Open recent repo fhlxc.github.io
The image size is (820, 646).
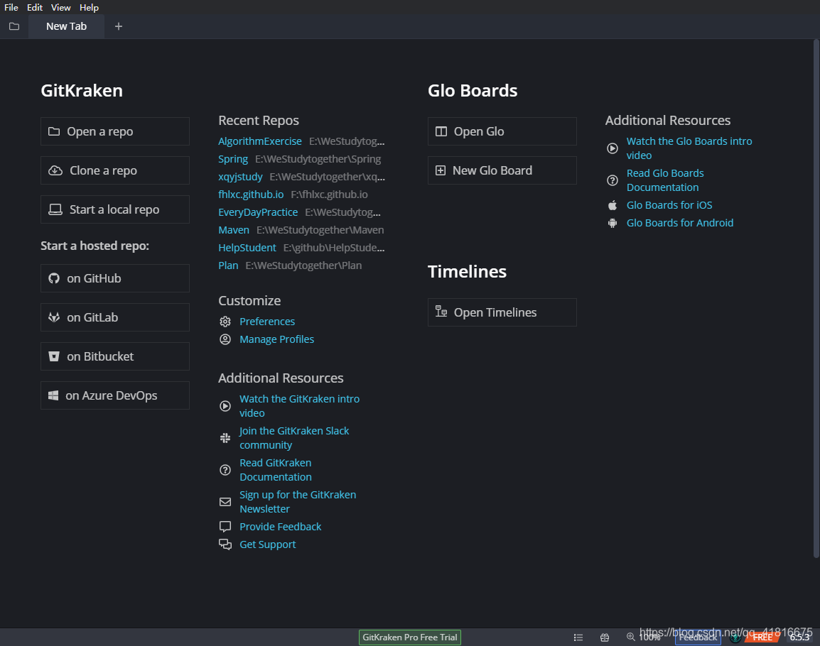coord(251,195)
